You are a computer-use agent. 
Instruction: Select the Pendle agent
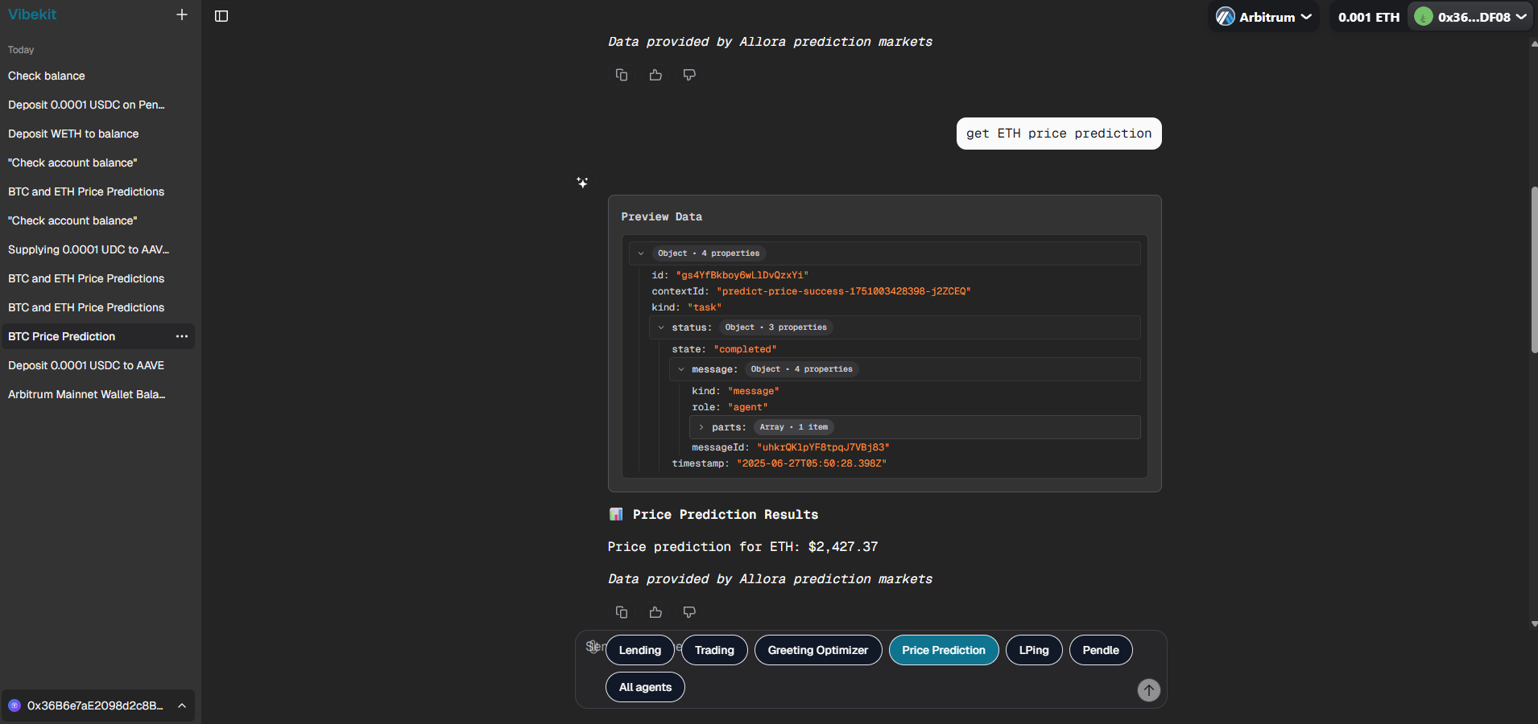point(1101,650)
